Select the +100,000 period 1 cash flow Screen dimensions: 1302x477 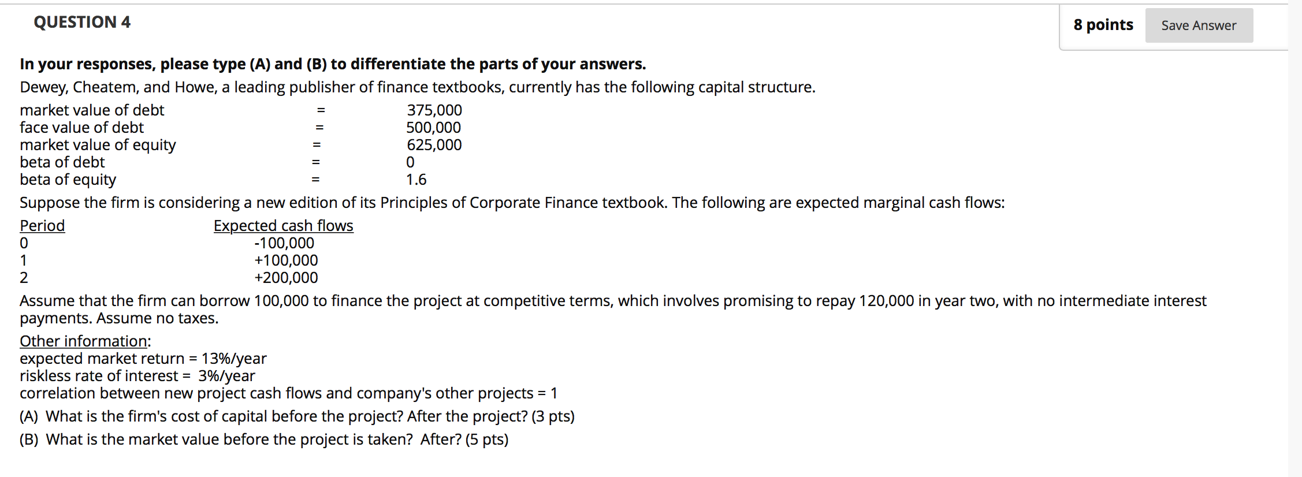click(x=285, y=260)
